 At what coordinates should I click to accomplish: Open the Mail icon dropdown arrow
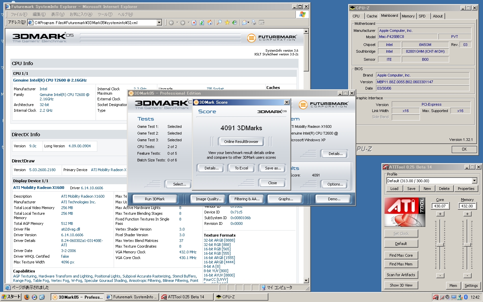(248, 22)
